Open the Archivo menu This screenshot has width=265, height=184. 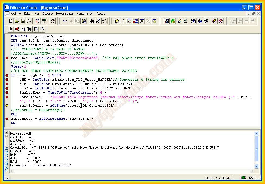coord(16,14)
